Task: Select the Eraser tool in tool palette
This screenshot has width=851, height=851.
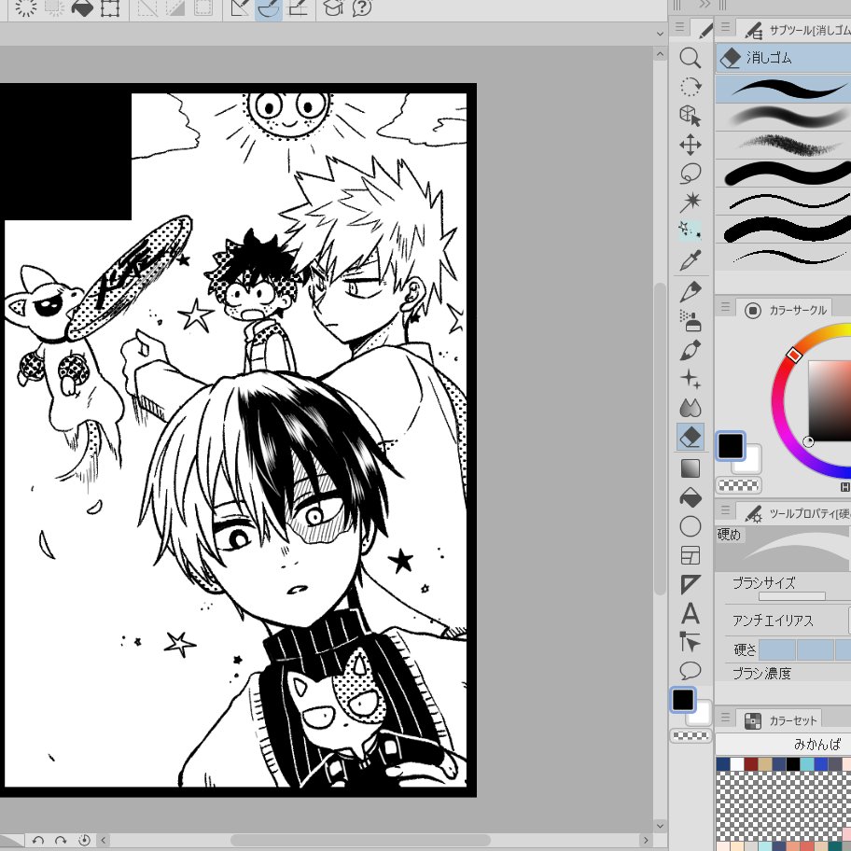Action: pyautogui.click(x=690, y=437)
